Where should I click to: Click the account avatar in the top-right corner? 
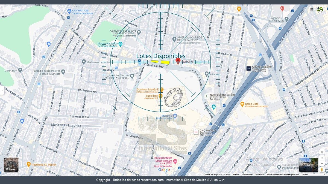pyautogui.click(x=320, y=10)
